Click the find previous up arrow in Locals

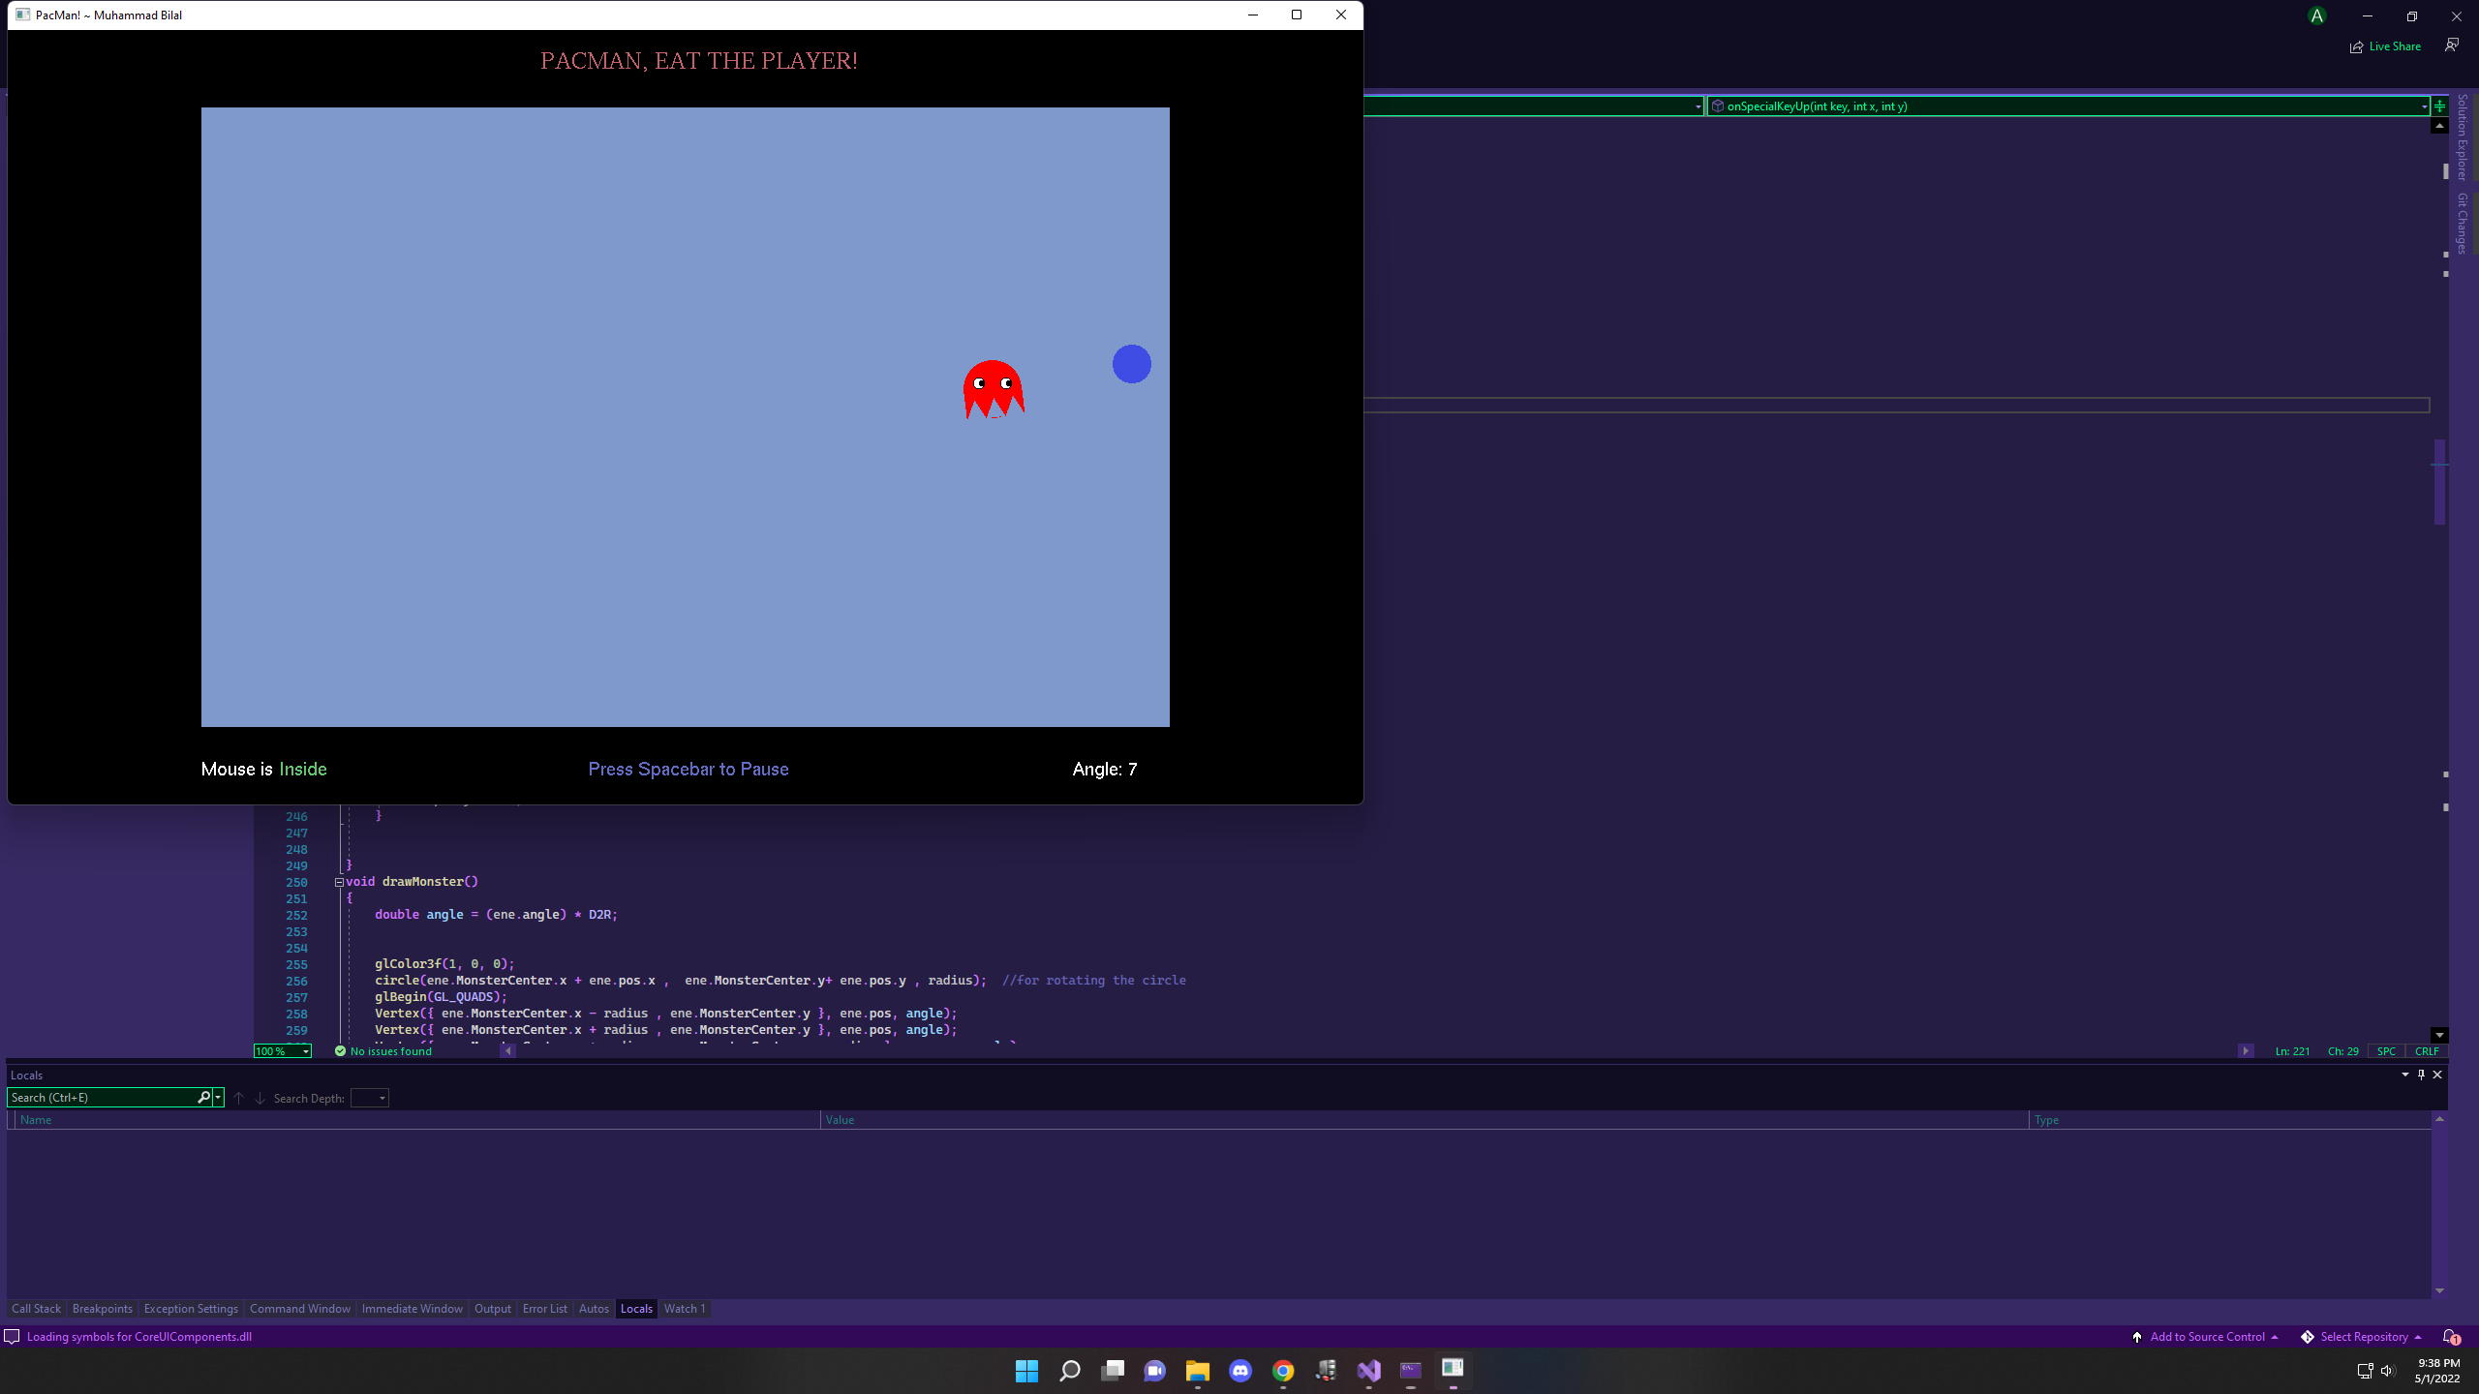(238, 1098)
